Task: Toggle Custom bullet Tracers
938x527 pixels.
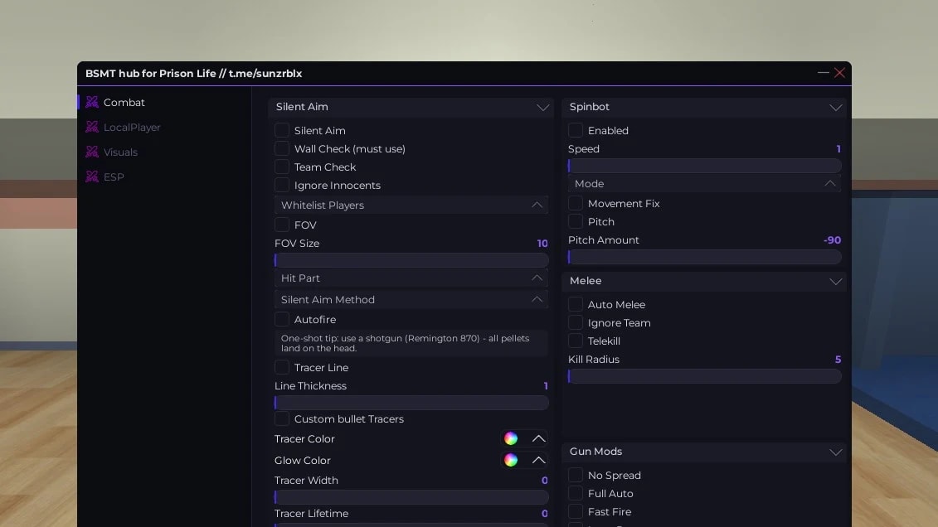Action: 282,418
